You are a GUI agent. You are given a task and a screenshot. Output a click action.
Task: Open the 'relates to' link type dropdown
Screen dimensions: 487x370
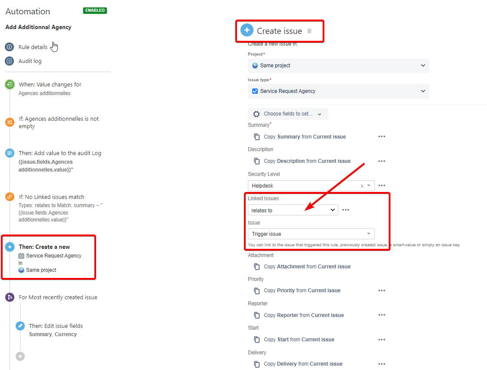point(293,210)
